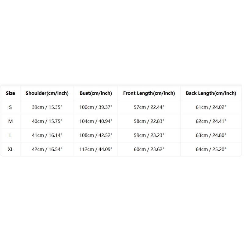
Task: Click the size XL row label
Action: (x=10, y=149)
